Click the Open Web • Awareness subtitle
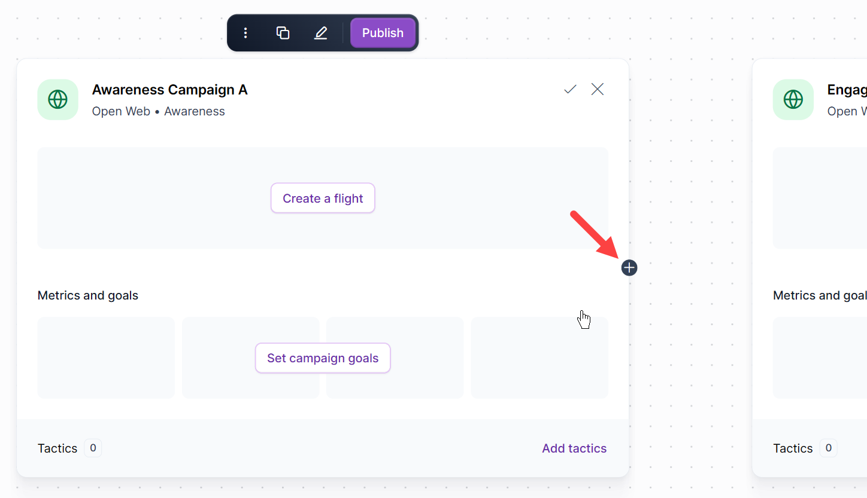 pos(159,111)
